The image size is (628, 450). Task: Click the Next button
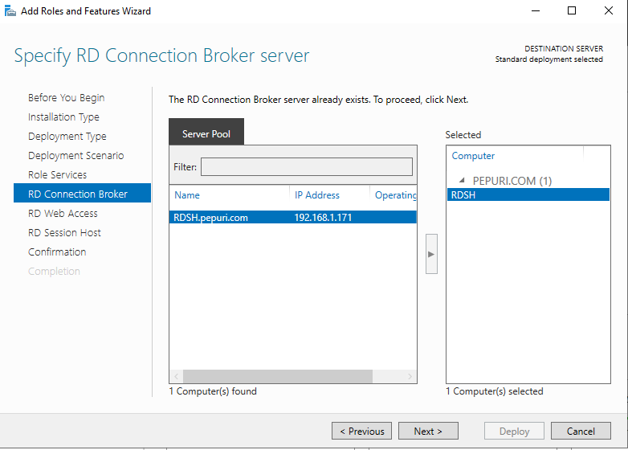point(428,431)
